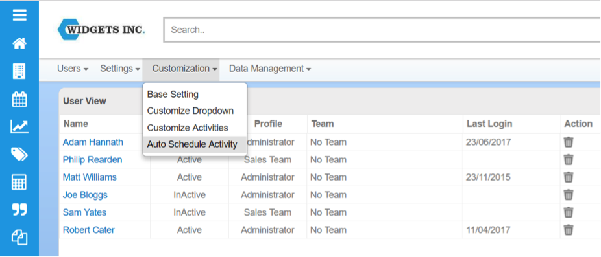Expand the Users dropdown menu
The width and height of the screenshot is (601, 257).
(x=73, y=69)
